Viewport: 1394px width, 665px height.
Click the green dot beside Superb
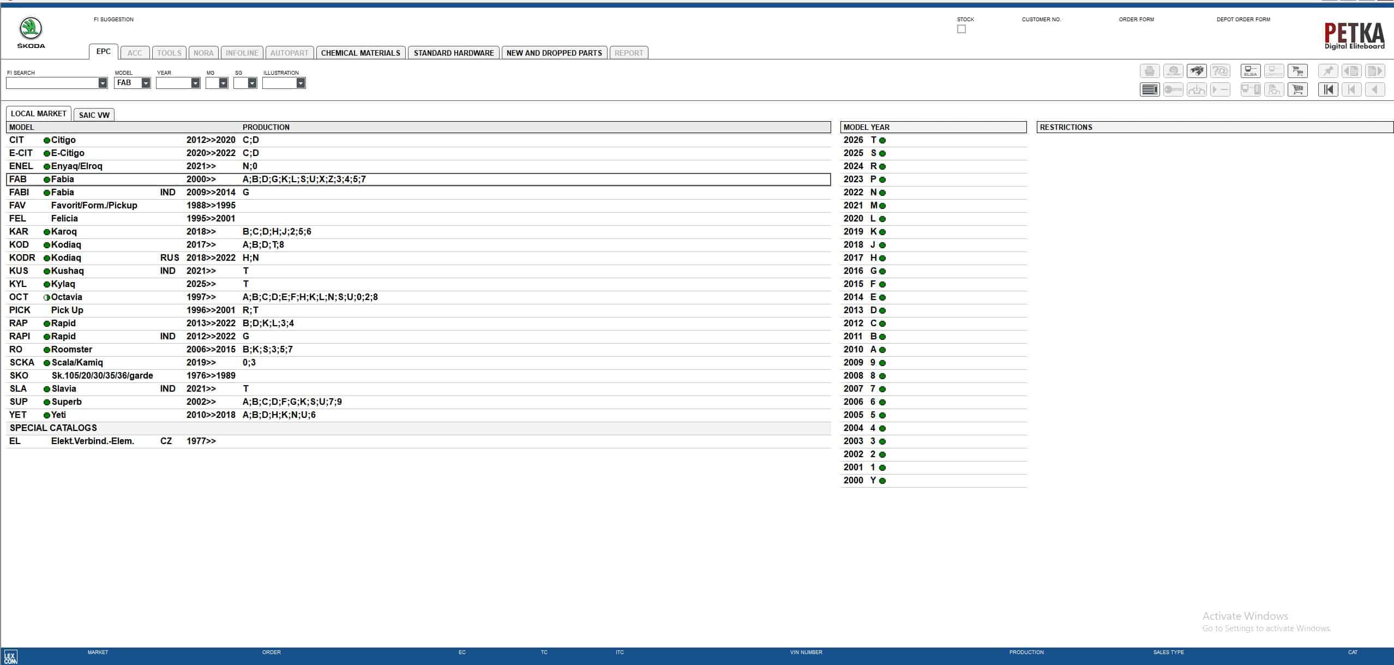pyautogui.click(x=46, y=402)
